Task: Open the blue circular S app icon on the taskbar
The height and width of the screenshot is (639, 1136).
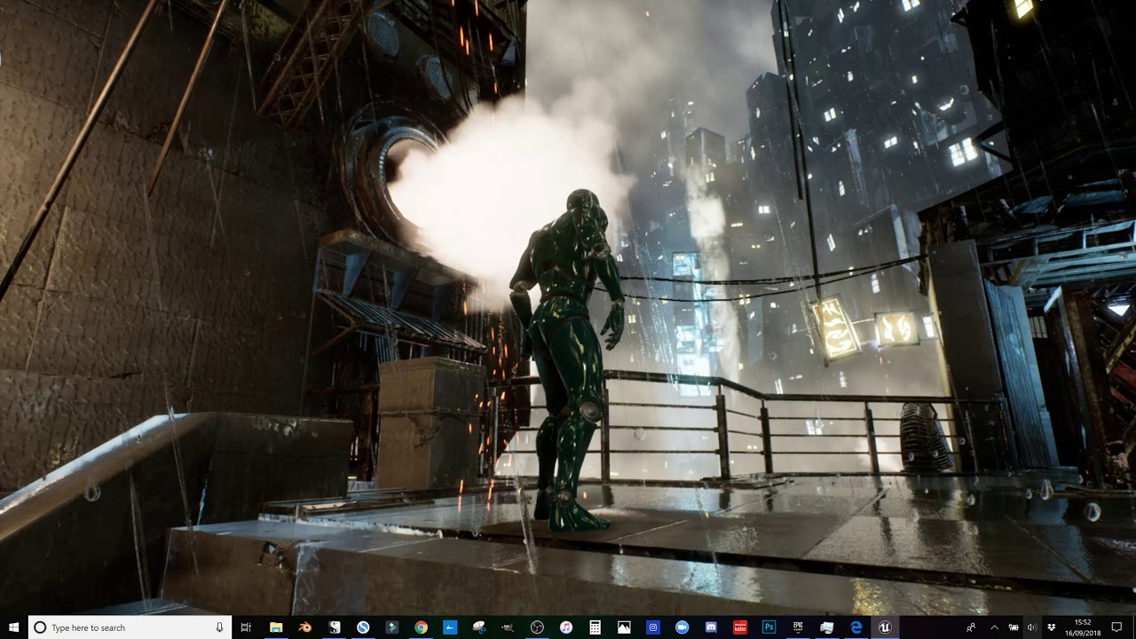Action: (x=363, y=627)
